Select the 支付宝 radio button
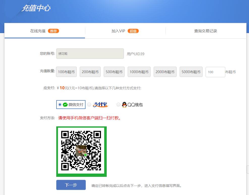The image size is (249, 195). [89, 104]
